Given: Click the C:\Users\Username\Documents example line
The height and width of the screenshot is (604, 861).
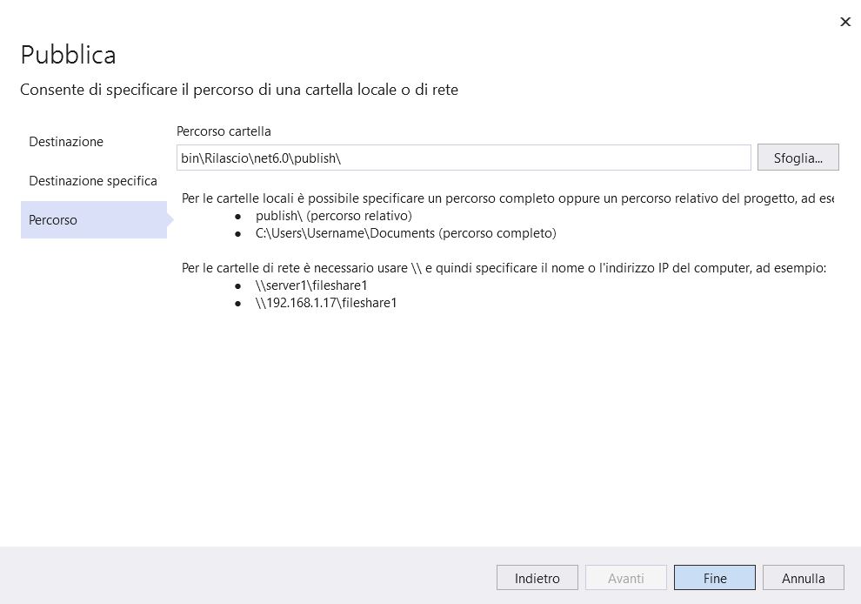Looking at the screenshot, I should coord(406,233).
